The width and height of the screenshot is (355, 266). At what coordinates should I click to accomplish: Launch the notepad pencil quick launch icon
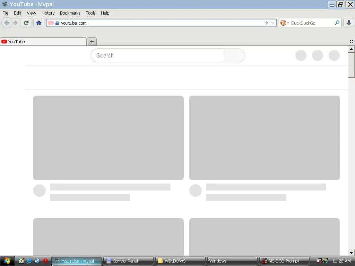point(21,261)
